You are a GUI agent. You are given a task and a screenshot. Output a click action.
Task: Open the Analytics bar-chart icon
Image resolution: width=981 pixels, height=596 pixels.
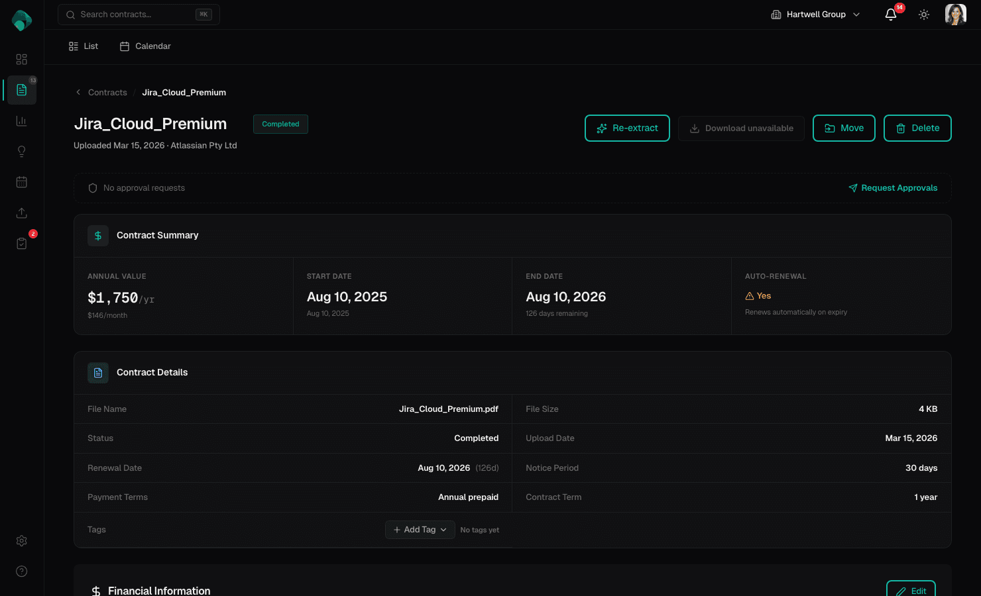pyautogui.click(x=21, y=121)
